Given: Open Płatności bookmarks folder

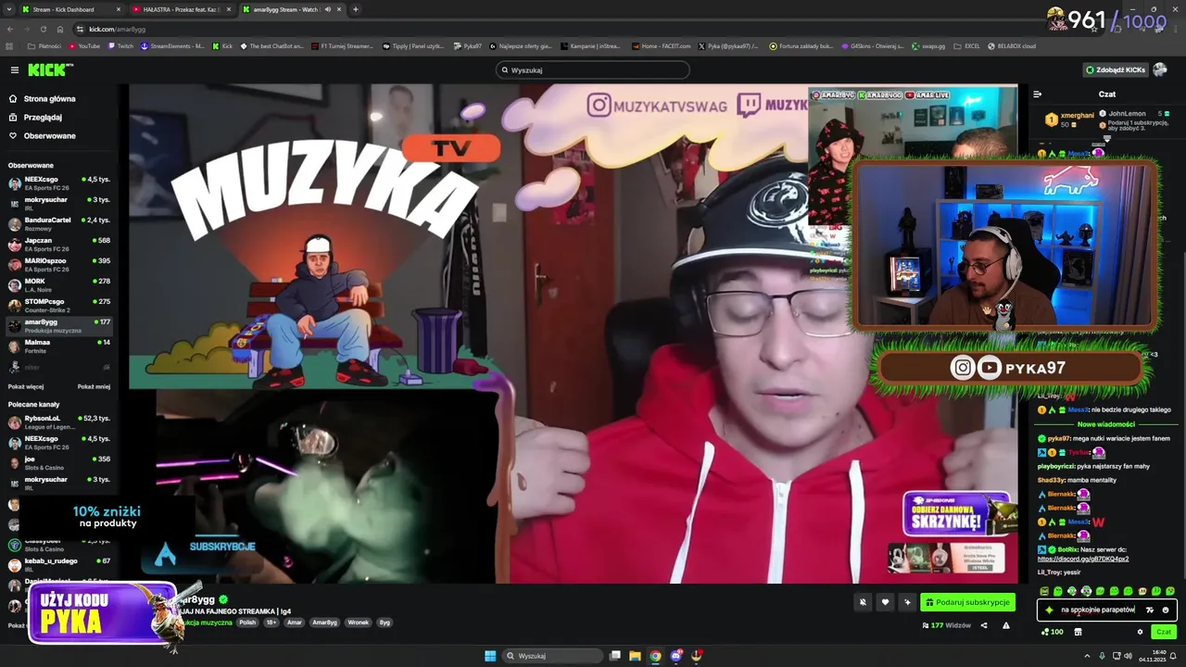Looking at the screenshot, I should click(44, 45).
